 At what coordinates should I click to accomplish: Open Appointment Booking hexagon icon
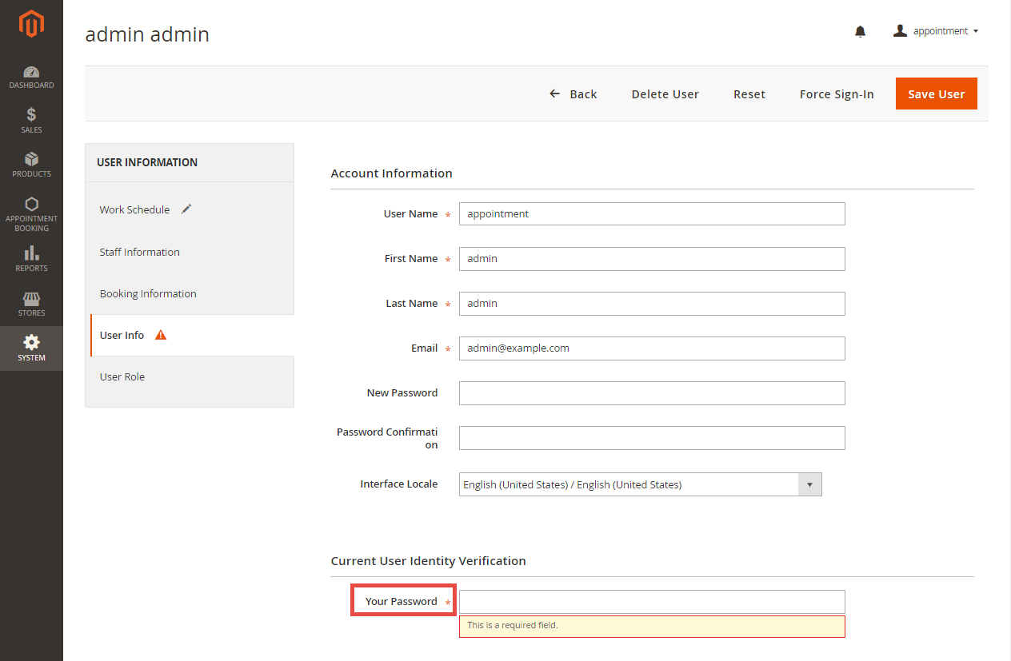(x=31, y=205)
